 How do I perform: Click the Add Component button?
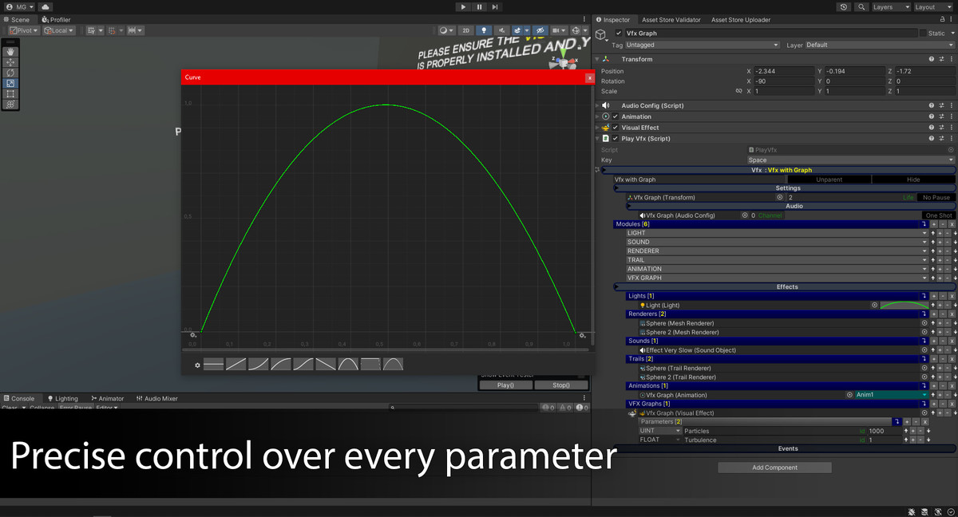coord(774,468)
